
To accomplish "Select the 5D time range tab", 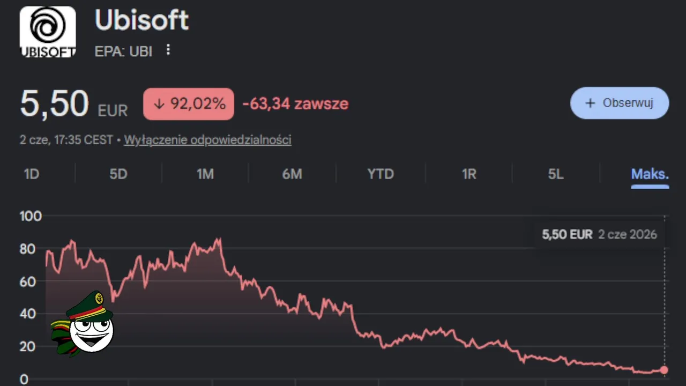I will [x=118, y=174].
